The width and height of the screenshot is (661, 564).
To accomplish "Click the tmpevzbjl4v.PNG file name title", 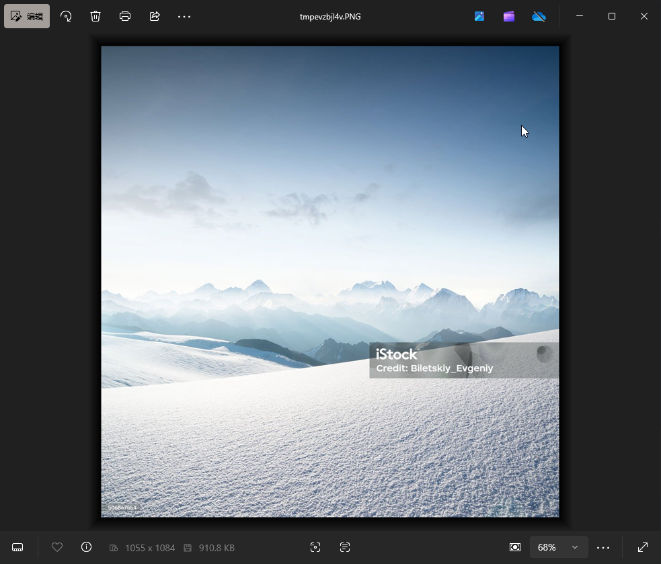I will tap(330, 16).
